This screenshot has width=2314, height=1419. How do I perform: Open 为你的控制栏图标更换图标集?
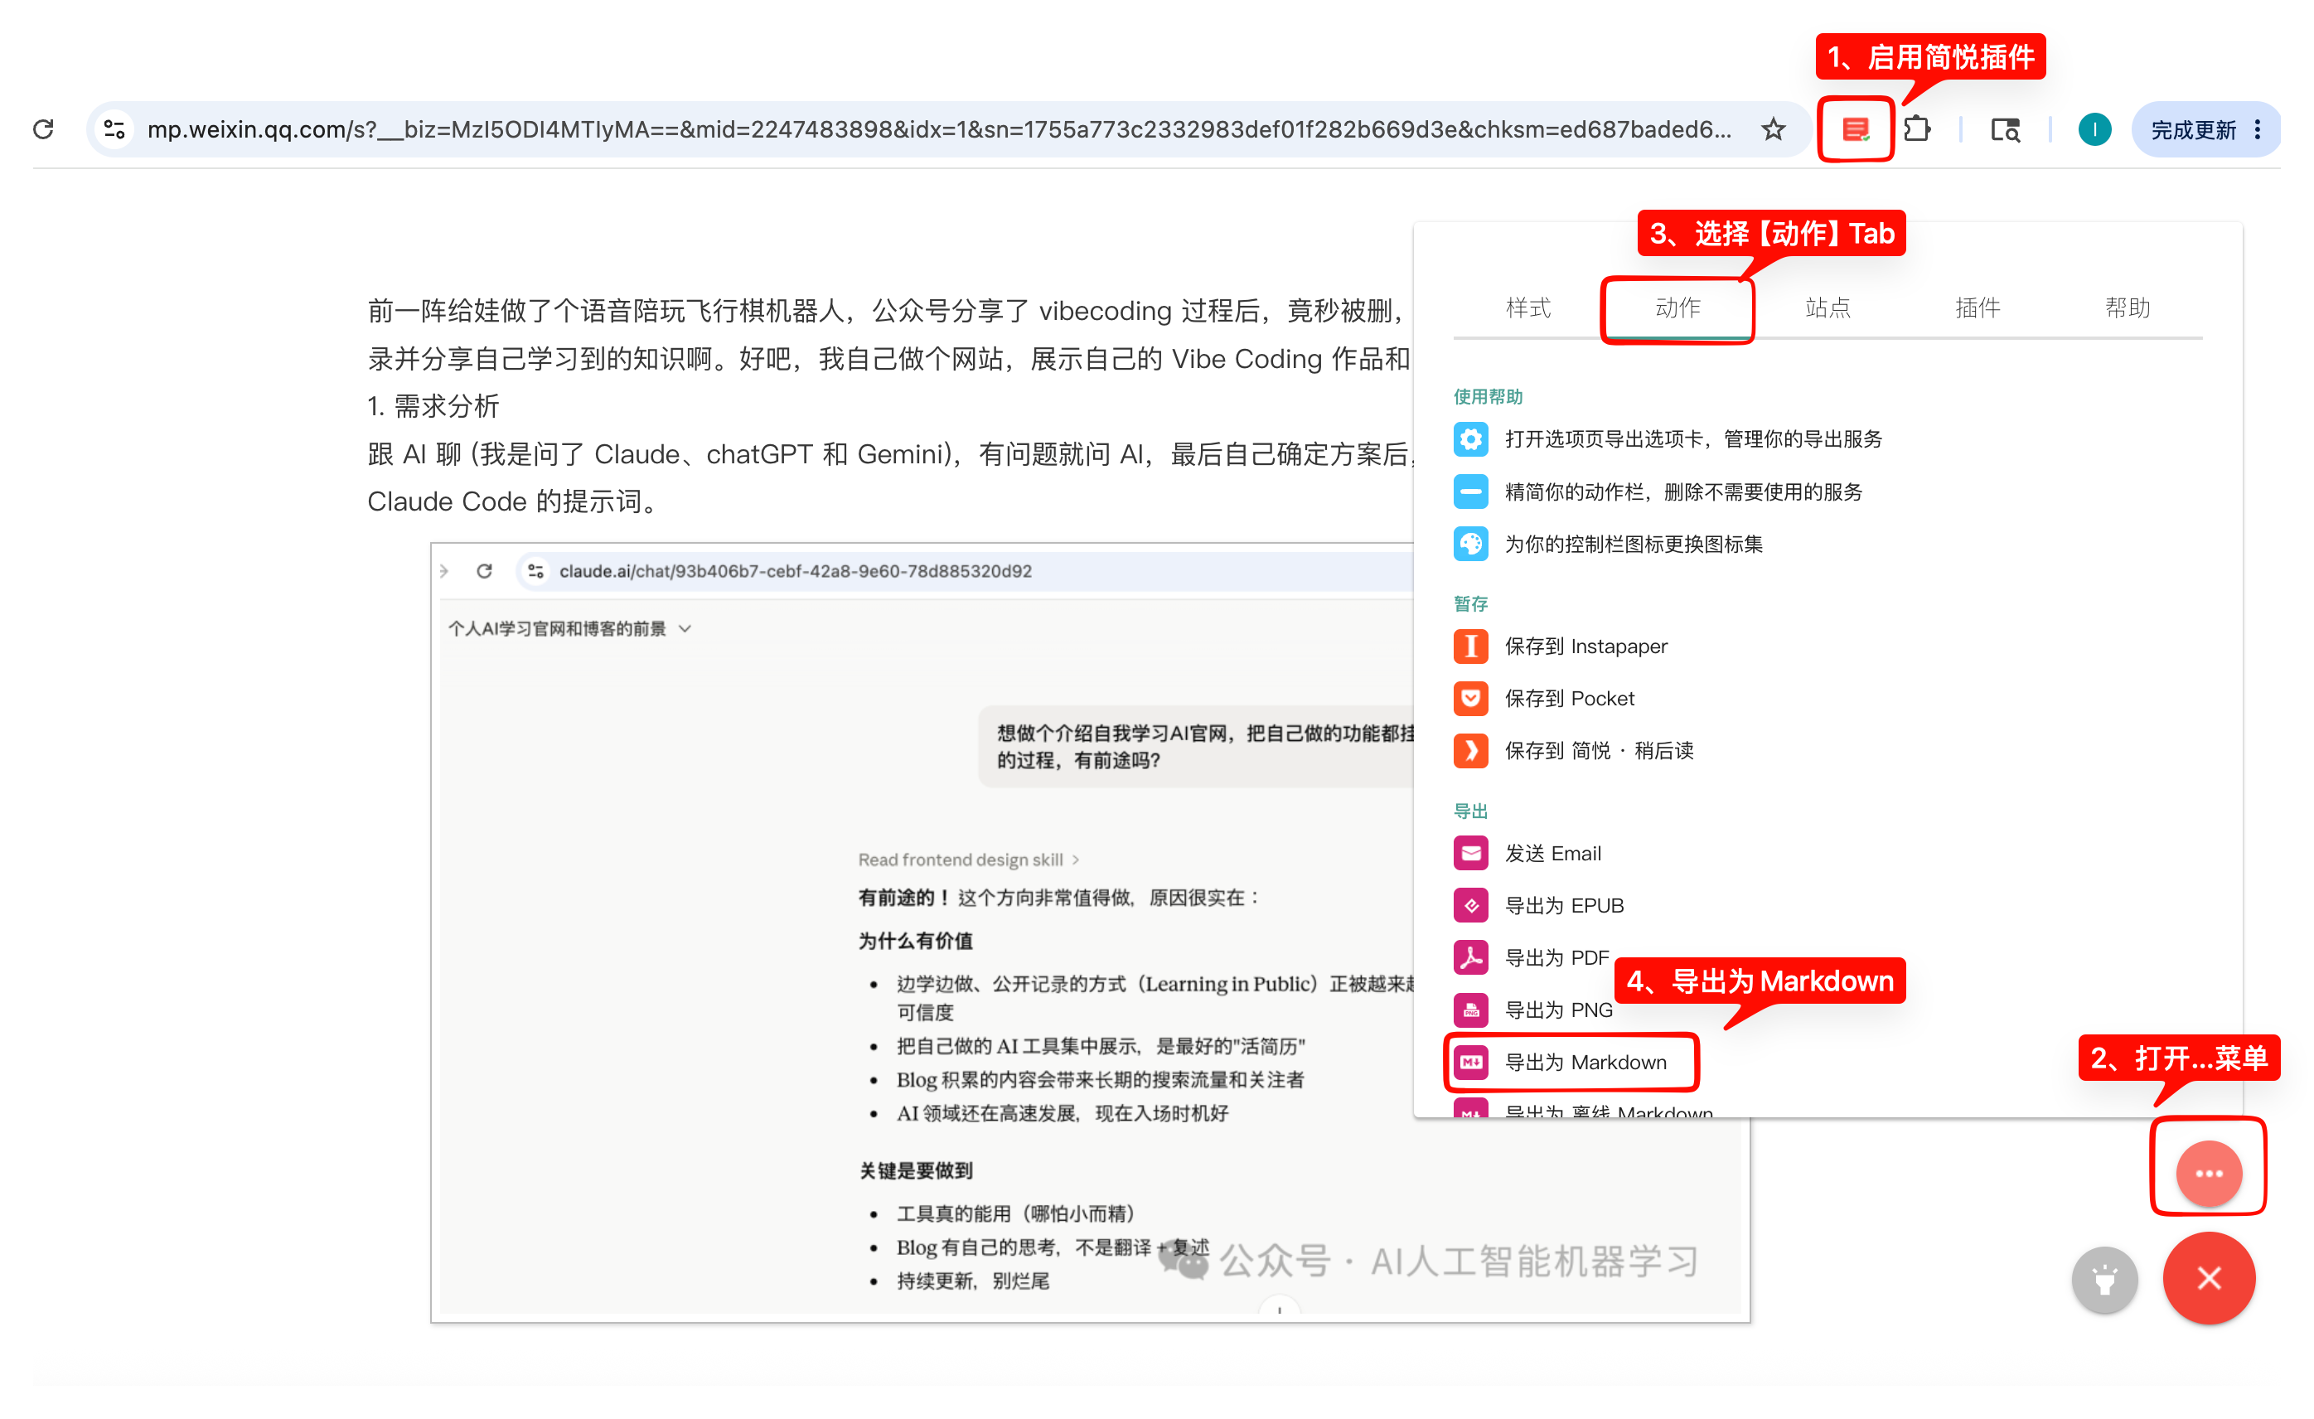(x=1633, y=544)
